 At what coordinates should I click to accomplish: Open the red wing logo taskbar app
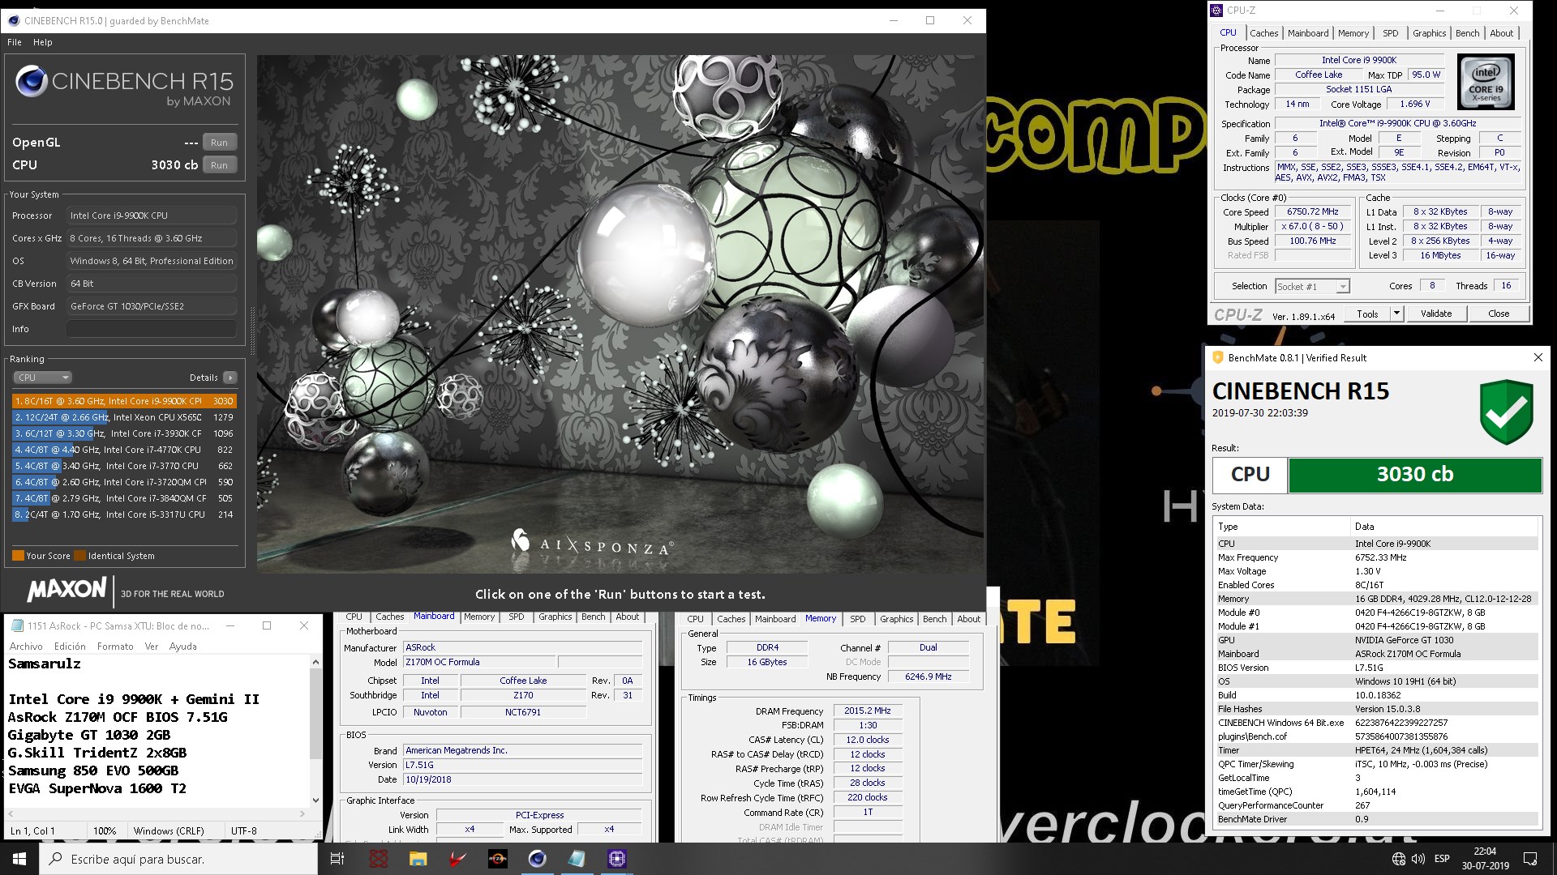tap(457, 859)
